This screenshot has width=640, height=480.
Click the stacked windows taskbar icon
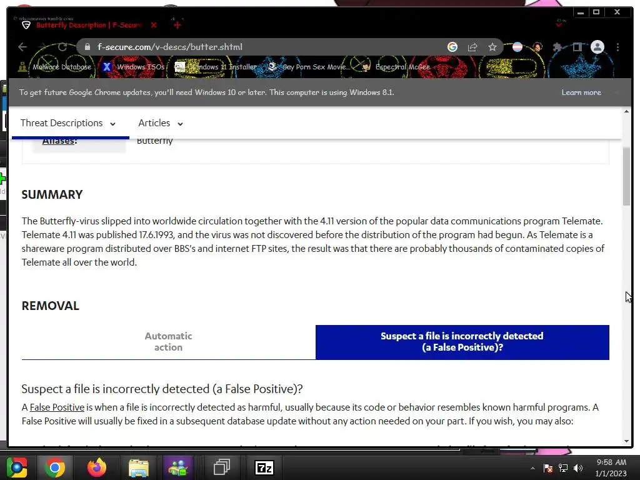[222, 467]
